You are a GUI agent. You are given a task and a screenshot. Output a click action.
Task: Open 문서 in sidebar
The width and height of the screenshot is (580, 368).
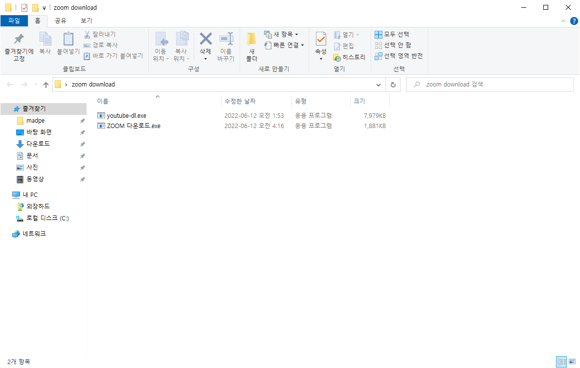(32, 156)
